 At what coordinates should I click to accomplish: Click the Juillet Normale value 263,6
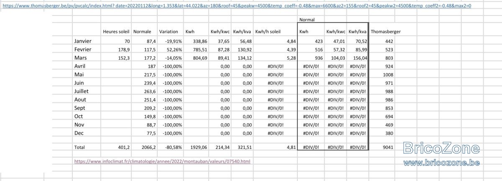149,91
